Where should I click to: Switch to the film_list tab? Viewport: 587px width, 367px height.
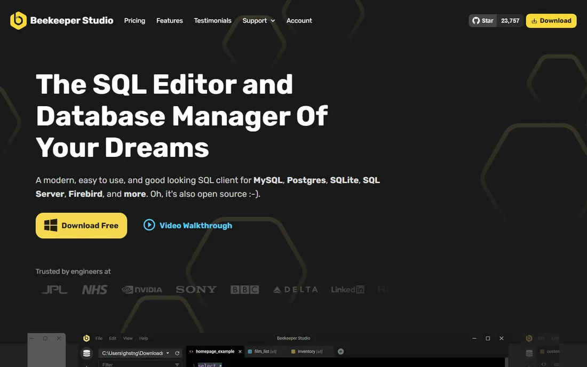pos(265,352)
